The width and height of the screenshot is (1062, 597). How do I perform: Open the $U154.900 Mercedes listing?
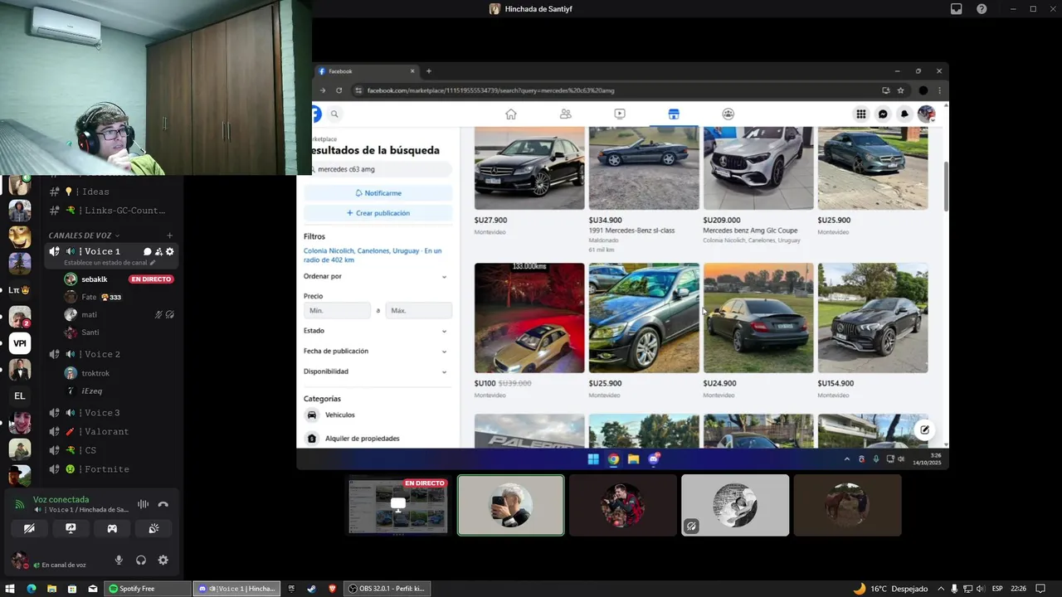pyautogui.click(x=873, y=330)
